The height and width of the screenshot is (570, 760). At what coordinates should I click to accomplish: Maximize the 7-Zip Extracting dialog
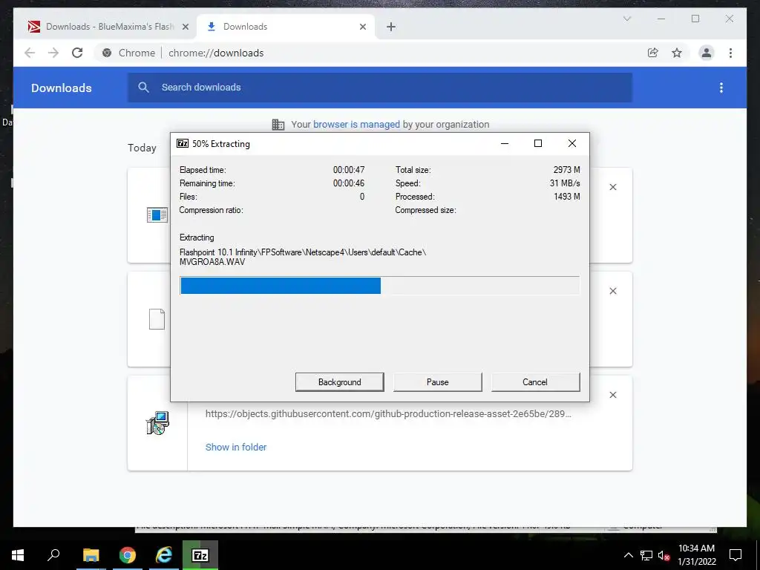[x=538, y=143]
